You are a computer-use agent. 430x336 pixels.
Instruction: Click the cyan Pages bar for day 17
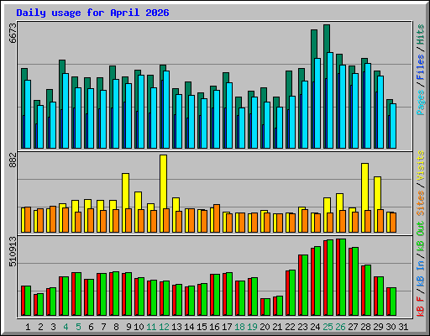[x=229, y=115]
